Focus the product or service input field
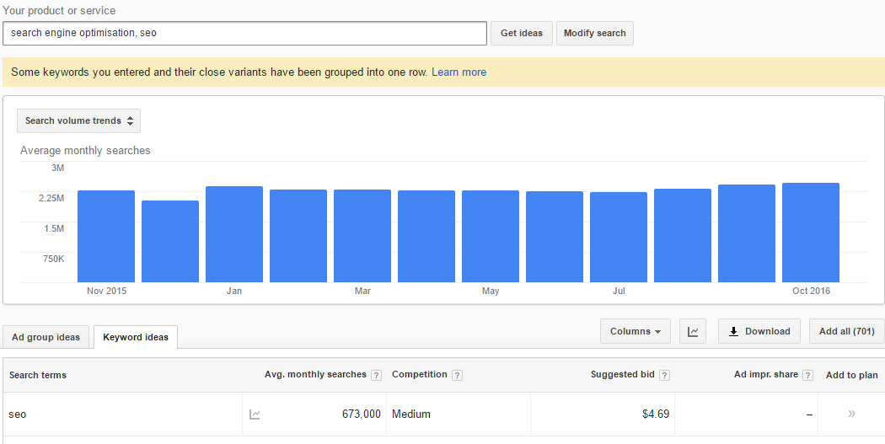The height and width of the screenshot is (444, 885). tap(244, 34)
